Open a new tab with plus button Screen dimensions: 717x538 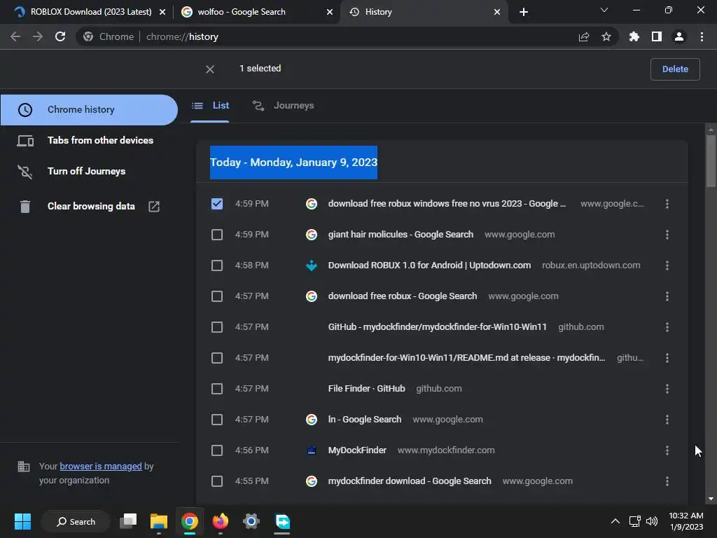click(524, 12)
